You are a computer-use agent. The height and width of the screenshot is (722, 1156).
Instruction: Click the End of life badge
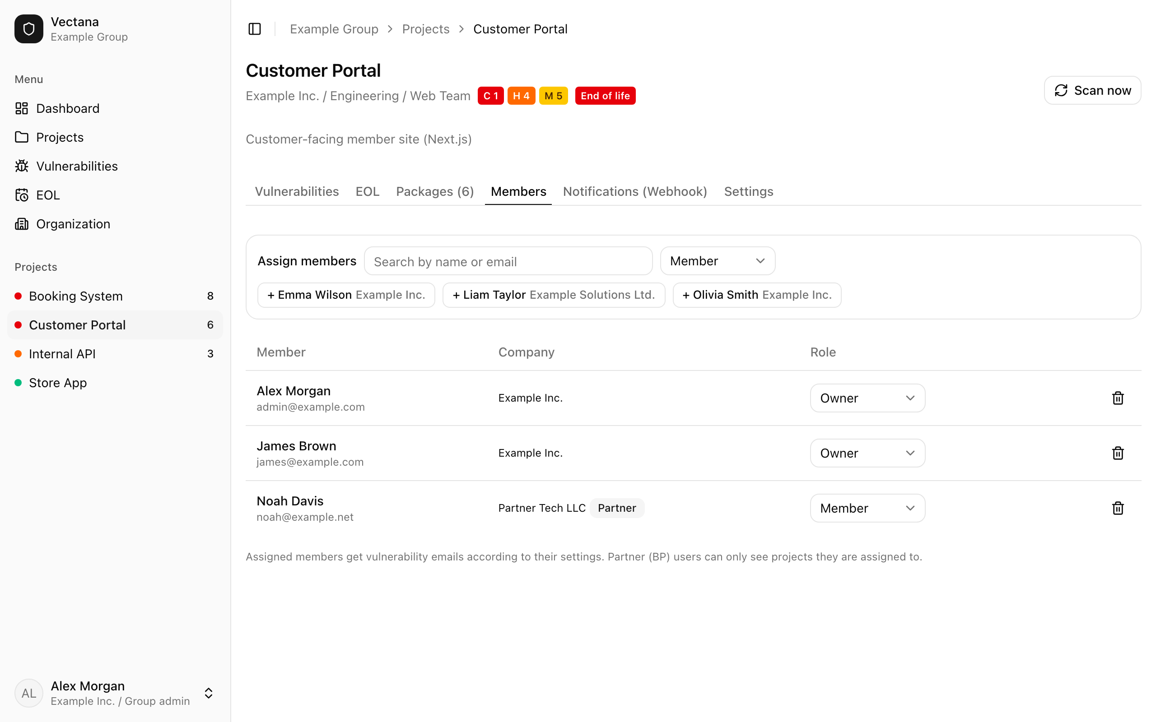point(605,96)
